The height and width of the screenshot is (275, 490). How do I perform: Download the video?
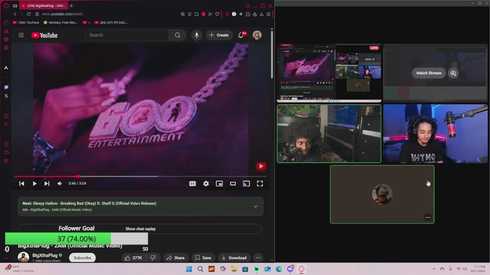point(234,258)
